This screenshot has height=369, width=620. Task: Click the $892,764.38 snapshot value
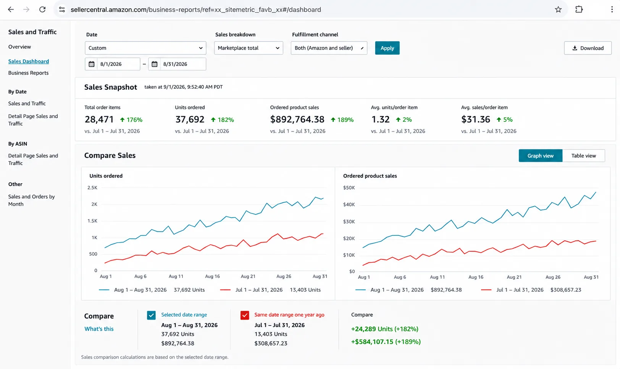point(297,120)
